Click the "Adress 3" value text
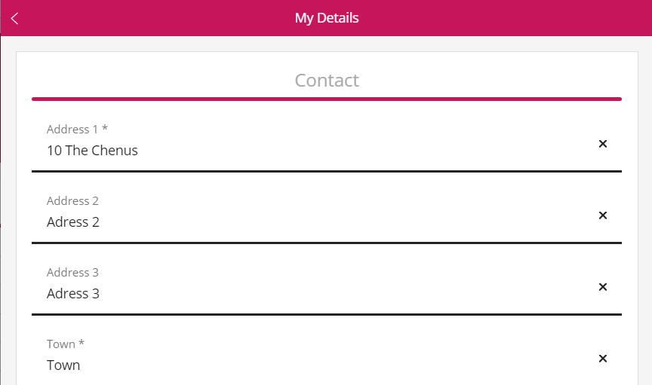652x385 pixels. click(73, 294)
